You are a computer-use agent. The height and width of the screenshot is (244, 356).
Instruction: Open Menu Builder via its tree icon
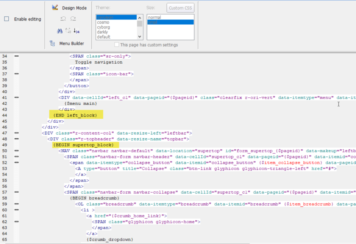point(52,43)
